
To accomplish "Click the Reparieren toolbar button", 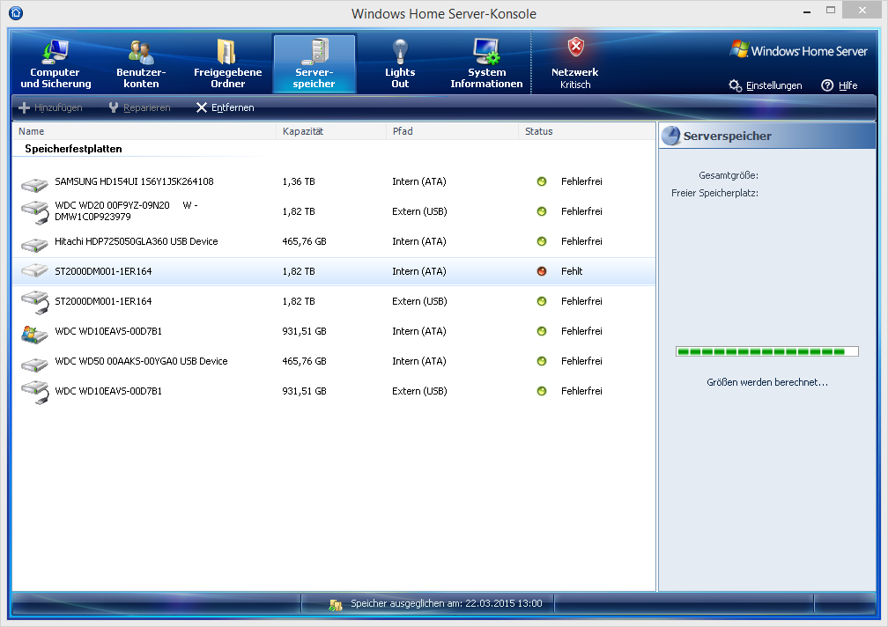I will coord(139,107).
